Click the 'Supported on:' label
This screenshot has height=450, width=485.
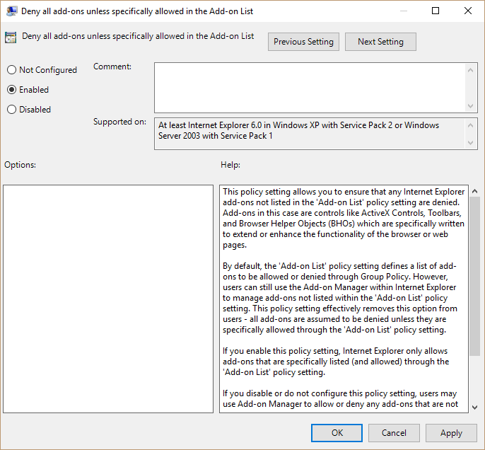119,122
